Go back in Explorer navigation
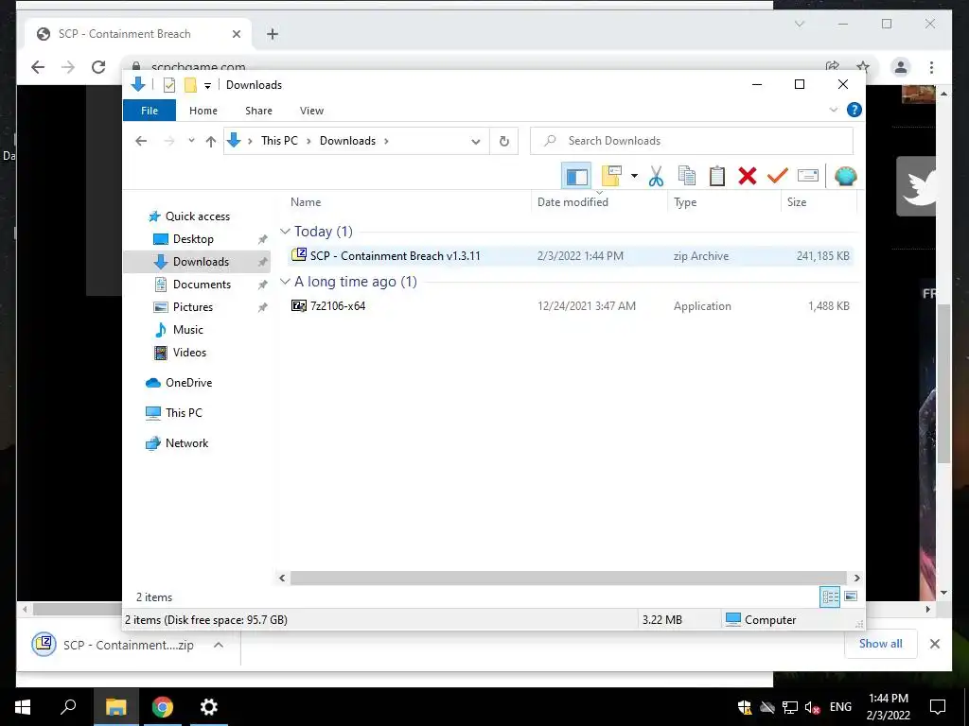 [x=141, y=141]
